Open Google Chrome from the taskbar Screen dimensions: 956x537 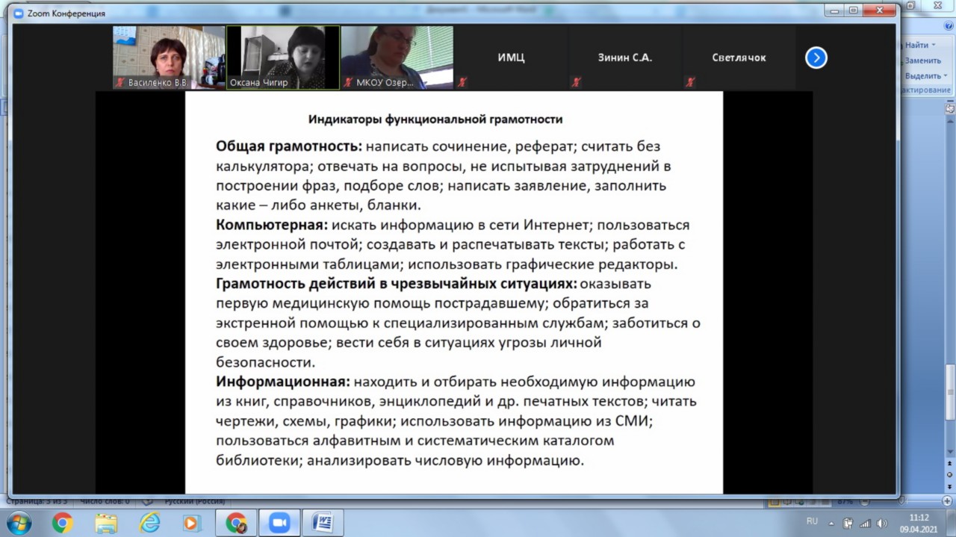click(63, 523)
